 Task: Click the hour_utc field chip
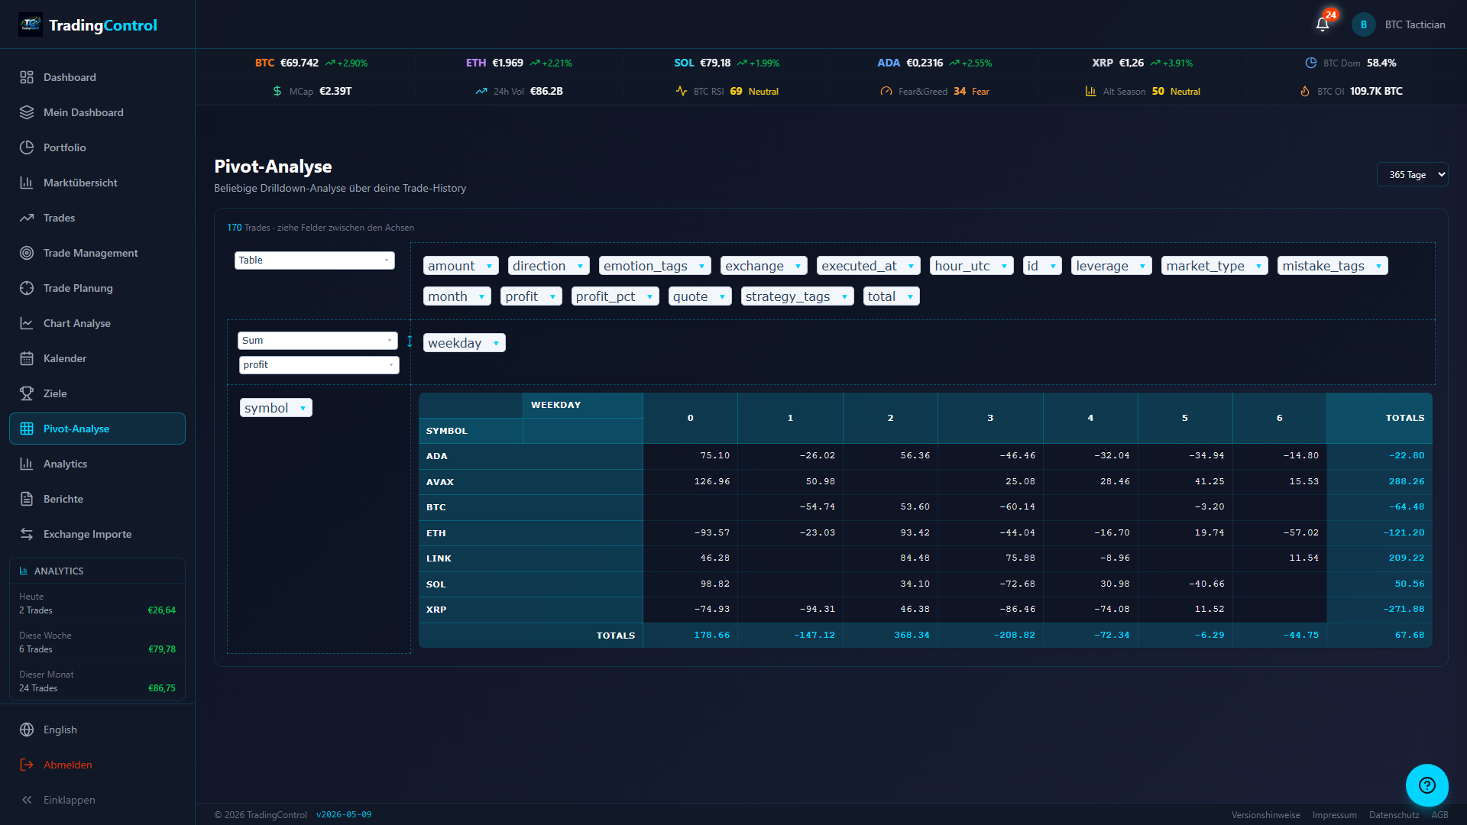tap(972, 266)
